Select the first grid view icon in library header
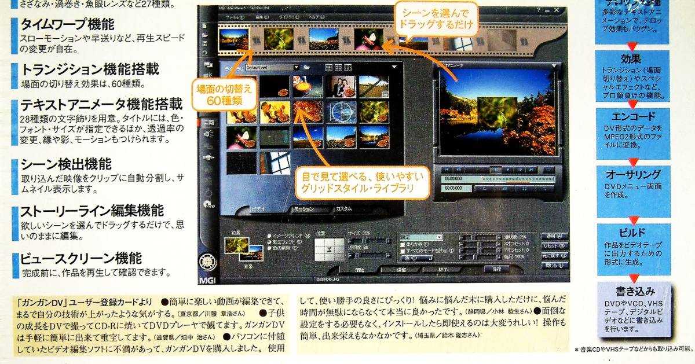Viewport: 695px width, 364px height. click(x=329, y=68)
